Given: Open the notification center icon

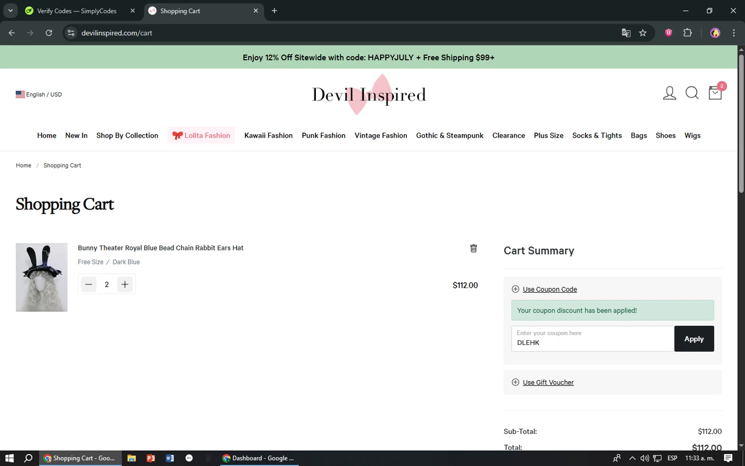Looking at the screenshot, I should coord(728,458).
